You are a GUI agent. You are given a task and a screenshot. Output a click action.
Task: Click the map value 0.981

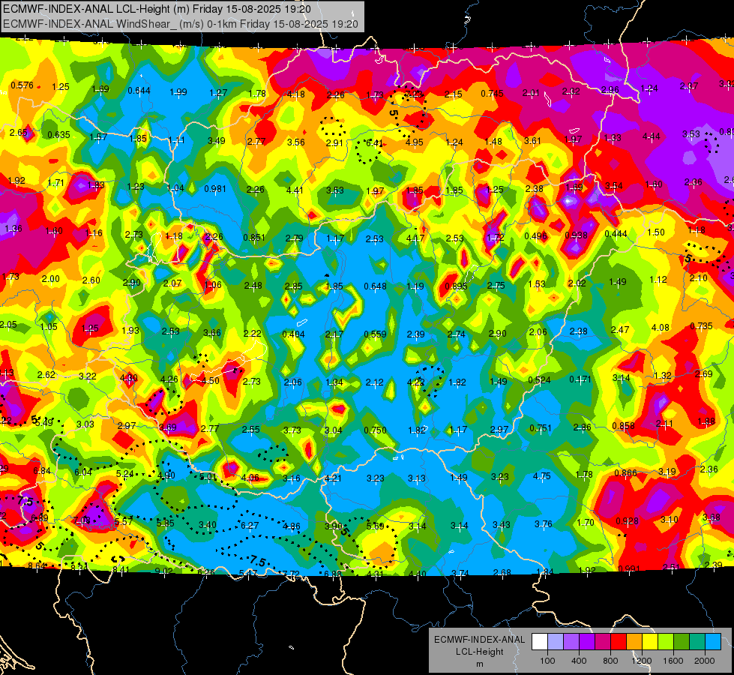[215, 189]
